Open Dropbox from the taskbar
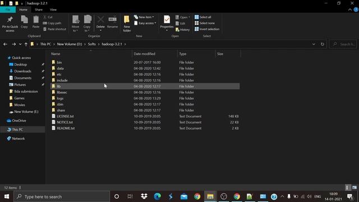This screenshot has width=359, height=202. pos(144,196)
